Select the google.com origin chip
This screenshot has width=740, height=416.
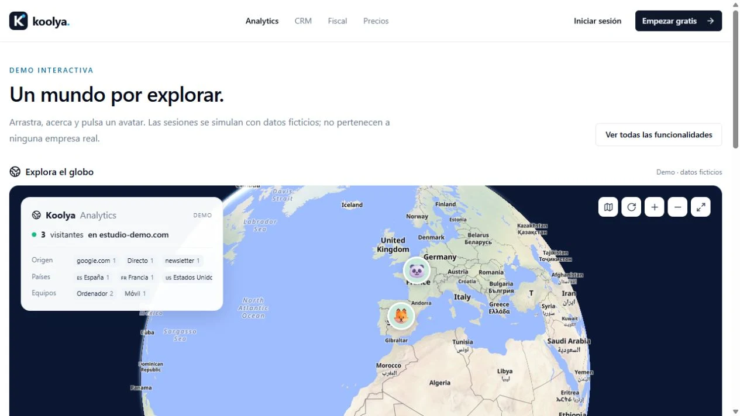(96, 261)
